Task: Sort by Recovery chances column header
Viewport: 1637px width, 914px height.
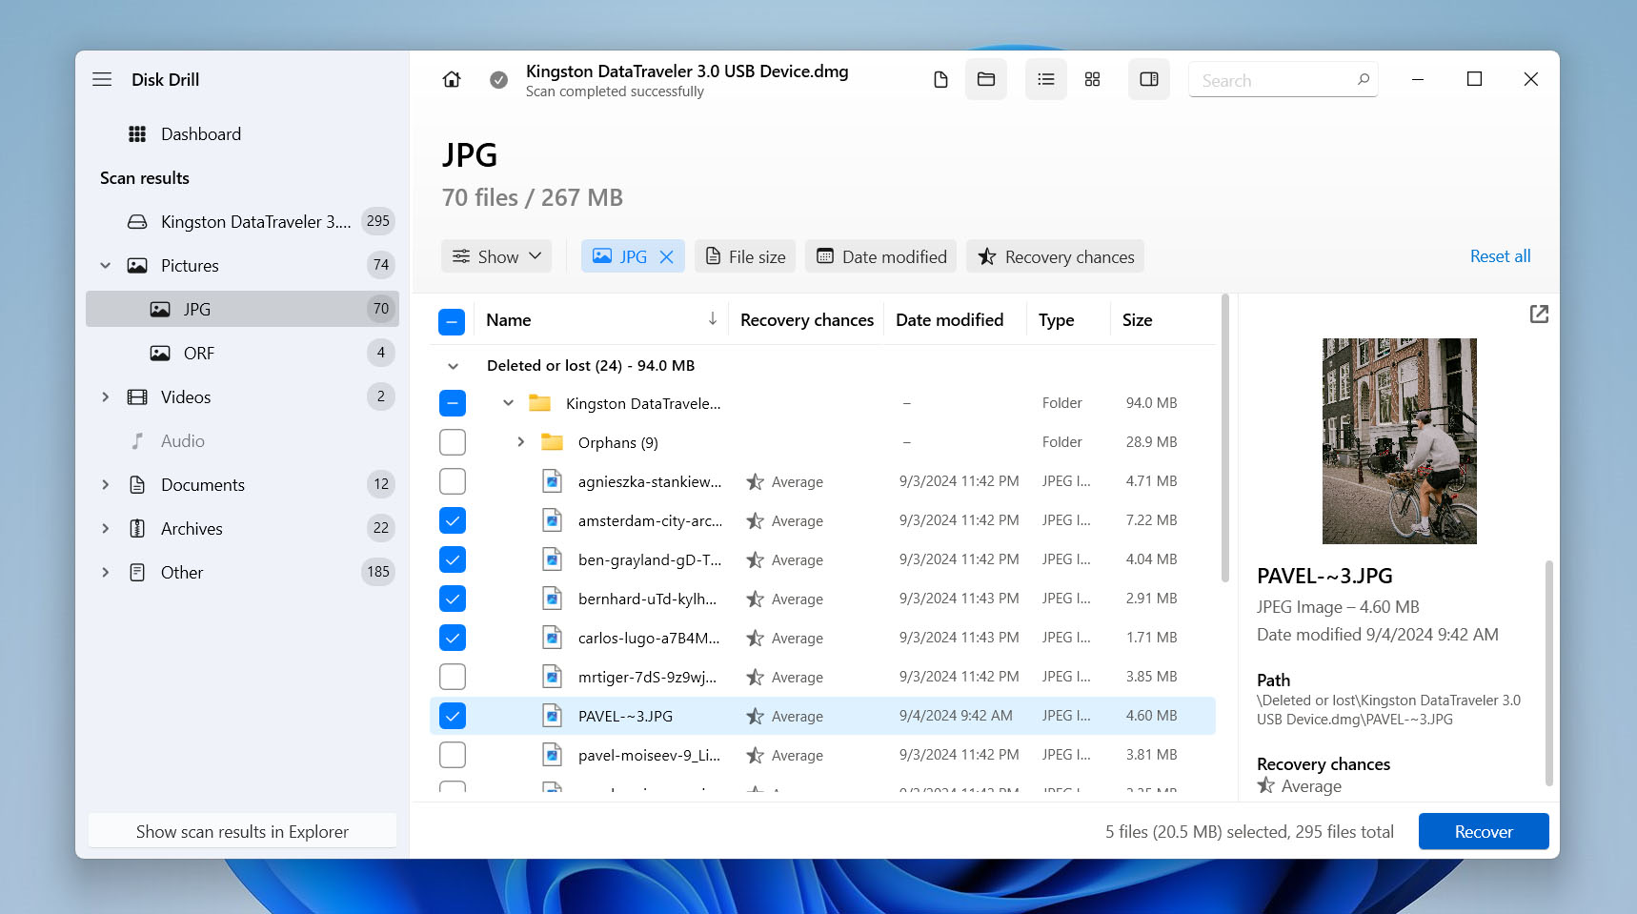Action: tap(807, 320)
